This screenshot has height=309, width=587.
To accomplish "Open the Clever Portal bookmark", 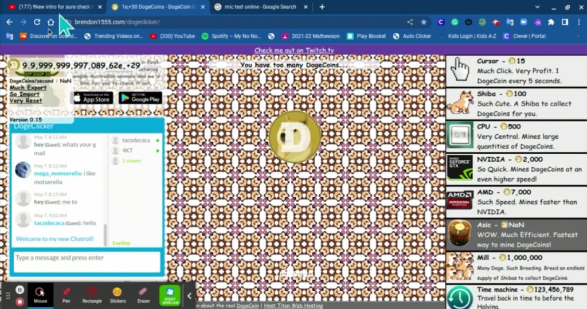I will [x=525, y=36].
